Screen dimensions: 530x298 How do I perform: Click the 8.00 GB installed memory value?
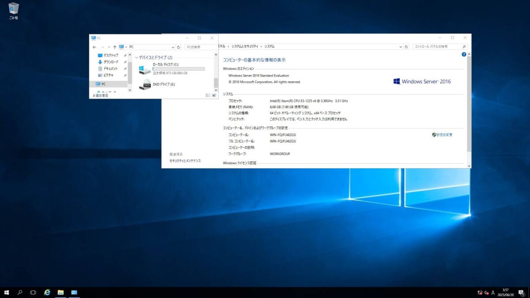(x=289, y=107)
